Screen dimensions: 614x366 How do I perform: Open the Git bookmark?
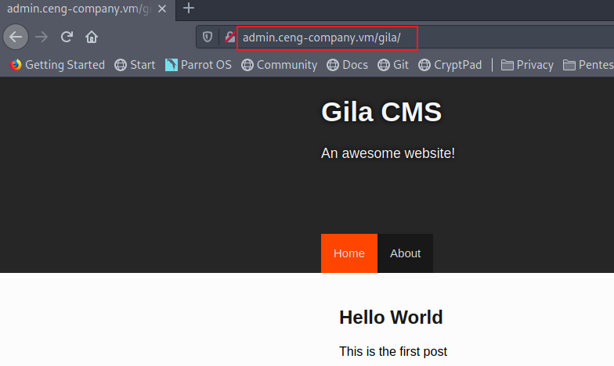coord(393,65)
